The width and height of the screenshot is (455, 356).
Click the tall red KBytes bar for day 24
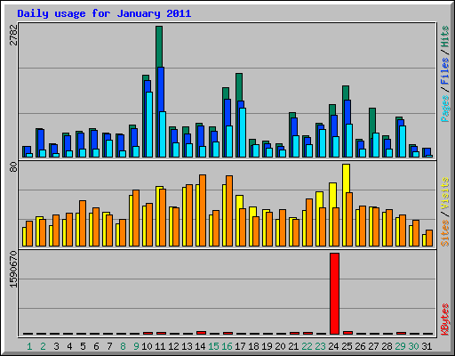click(x=335, y=294)
